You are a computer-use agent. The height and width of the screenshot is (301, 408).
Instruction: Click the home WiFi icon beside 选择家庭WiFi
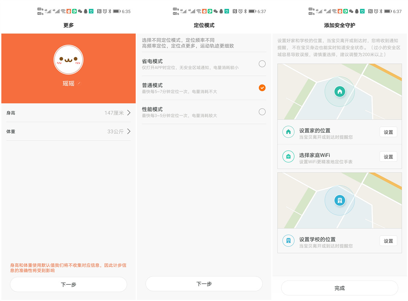pos(288,157)
